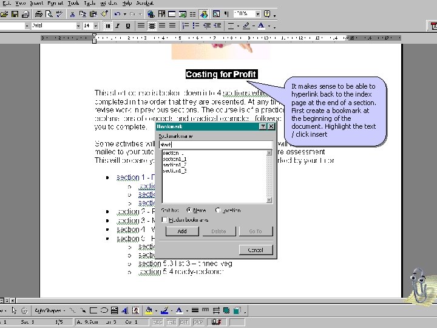Decrease the paragraph indent

point(207,26)
